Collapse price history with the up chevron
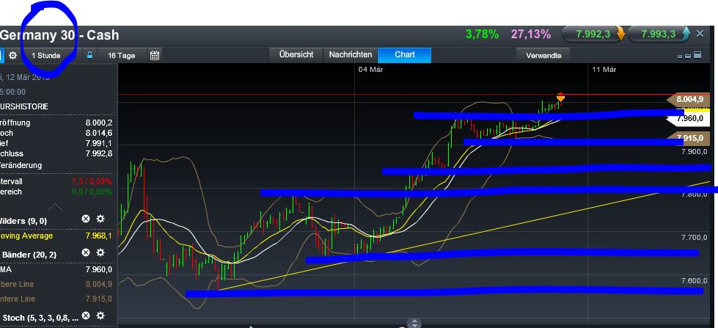 coord(55,206)
